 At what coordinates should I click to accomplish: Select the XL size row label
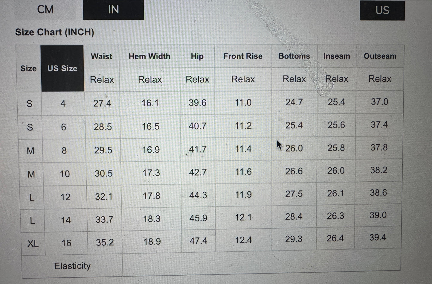point(33,244)
